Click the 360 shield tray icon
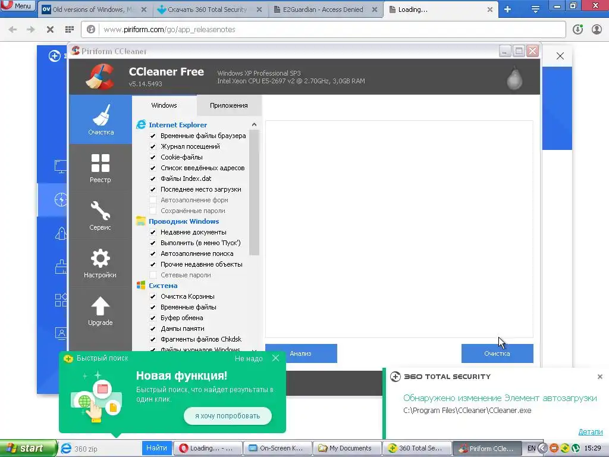Image resolution: width=609 pixels, height=457 pixels. tap(565, 448)
